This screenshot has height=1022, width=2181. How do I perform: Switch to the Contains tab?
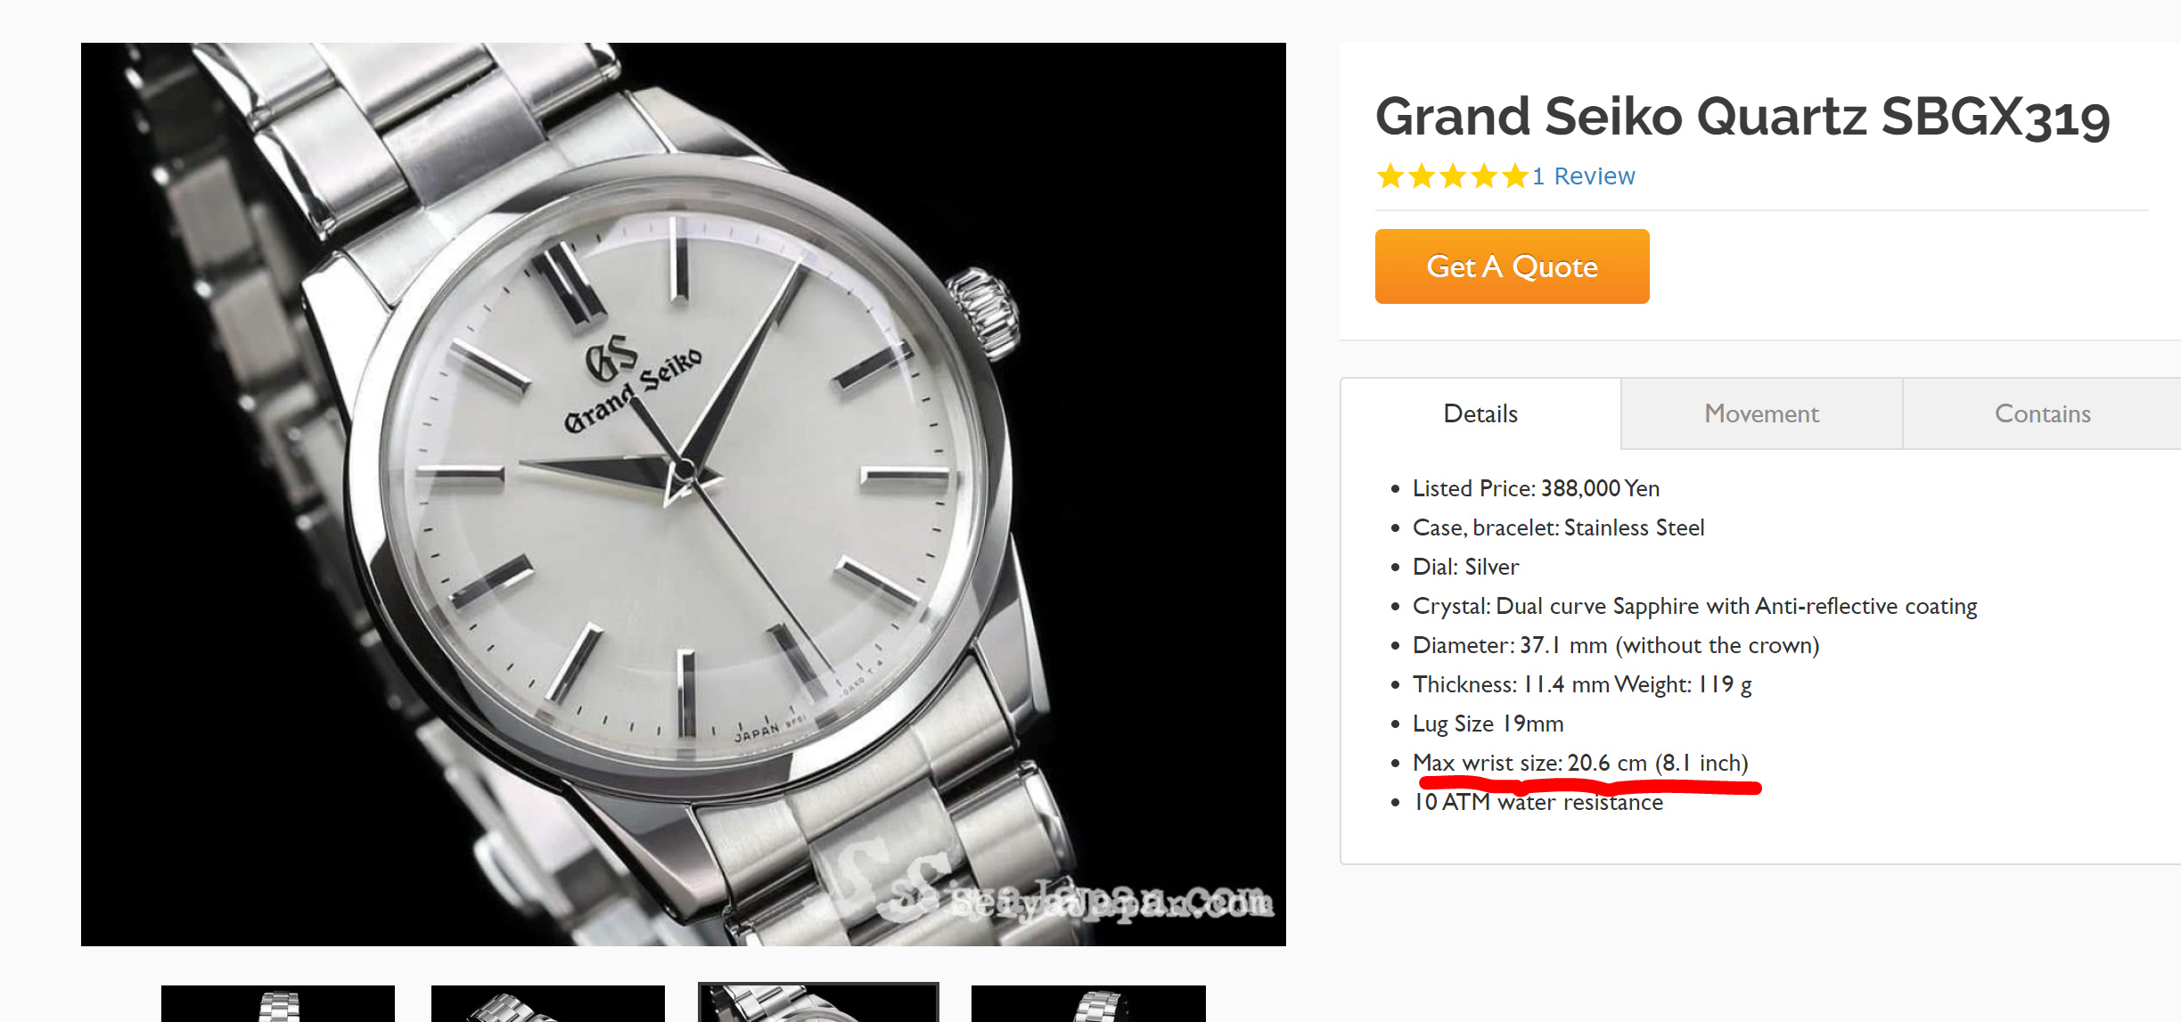pos(2042,413)
